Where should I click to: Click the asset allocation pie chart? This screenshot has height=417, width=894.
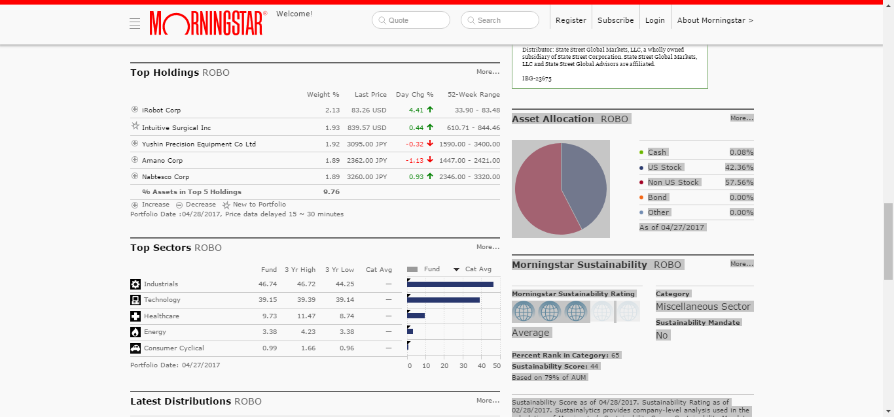pos(561,189)
